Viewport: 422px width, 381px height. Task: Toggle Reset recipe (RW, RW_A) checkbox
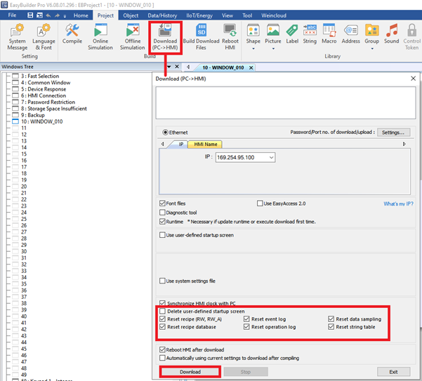click(162, 319)
